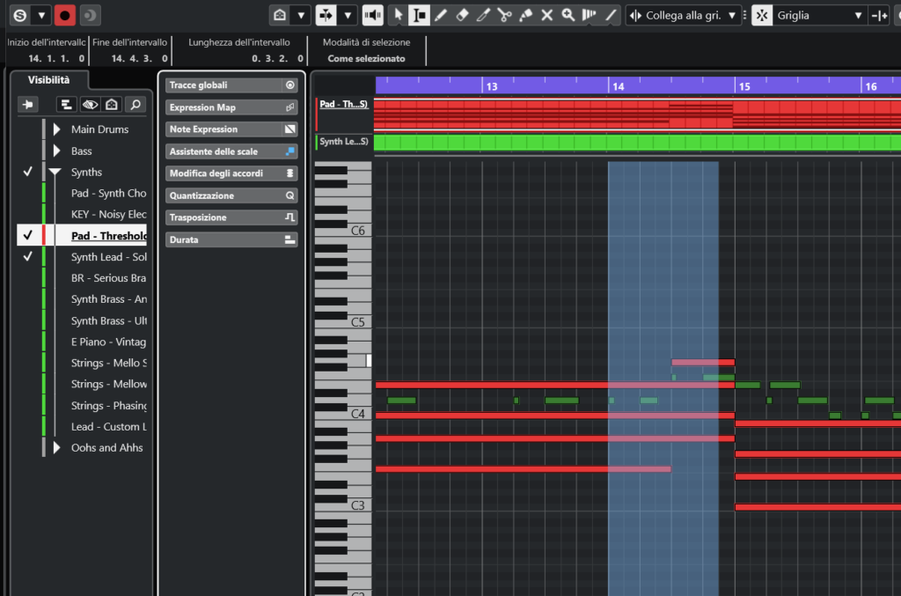Uncheck visibility of Synth Lead - Sol track
This screenshot has width=901, height=596.
27,256
